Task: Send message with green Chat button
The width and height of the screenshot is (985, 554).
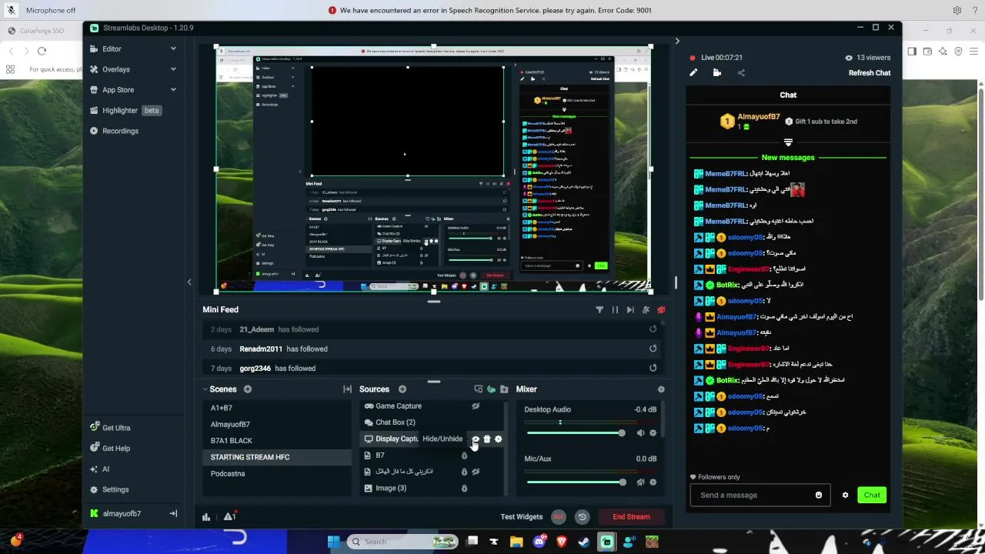Action: point(872,496)
